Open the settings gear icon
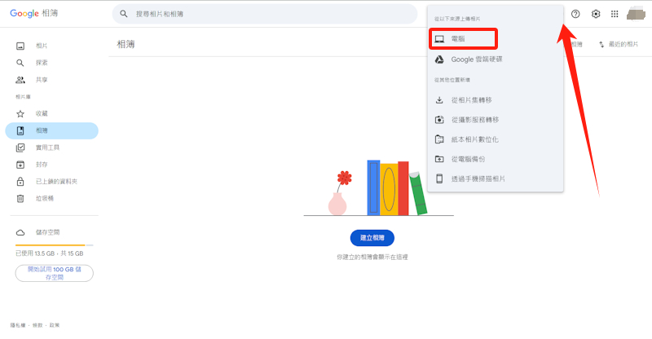 596,14
